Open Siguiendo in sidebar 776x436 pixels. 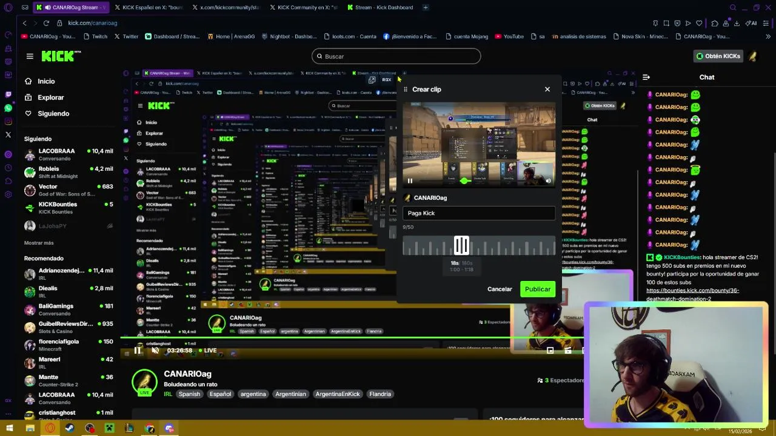click(x=47, y=114)
